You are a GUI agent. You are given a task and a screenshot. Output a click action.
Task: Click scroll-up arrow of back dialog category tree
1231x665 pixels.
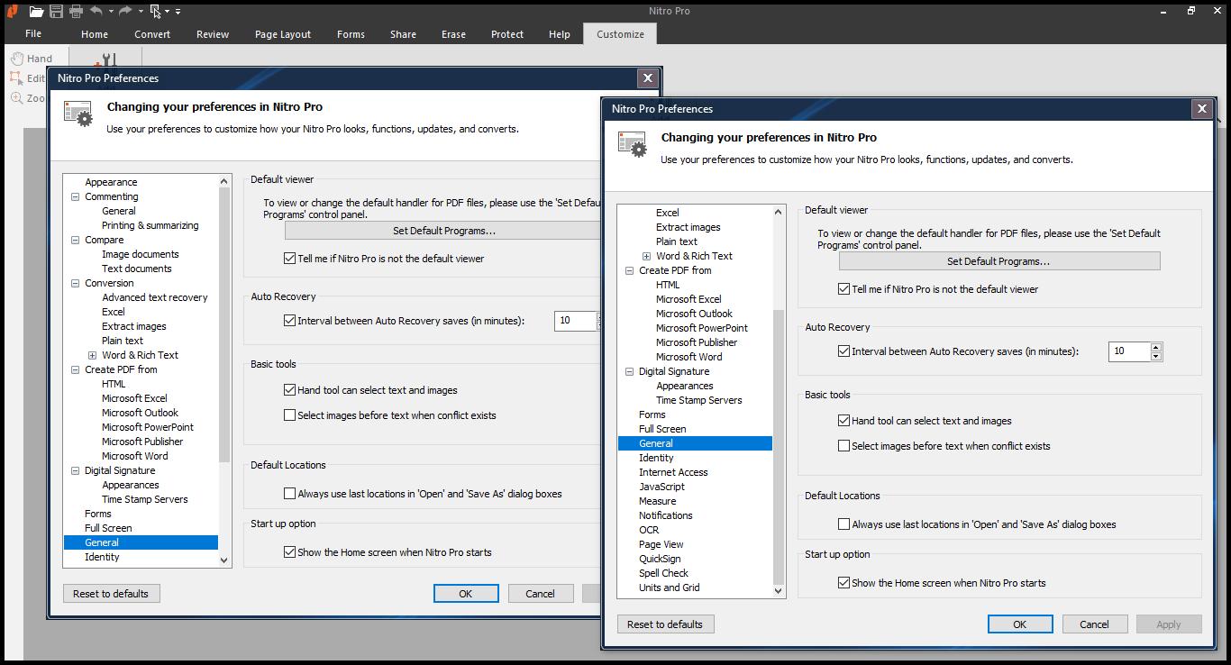pyautogui.click(x=224, y=181)
